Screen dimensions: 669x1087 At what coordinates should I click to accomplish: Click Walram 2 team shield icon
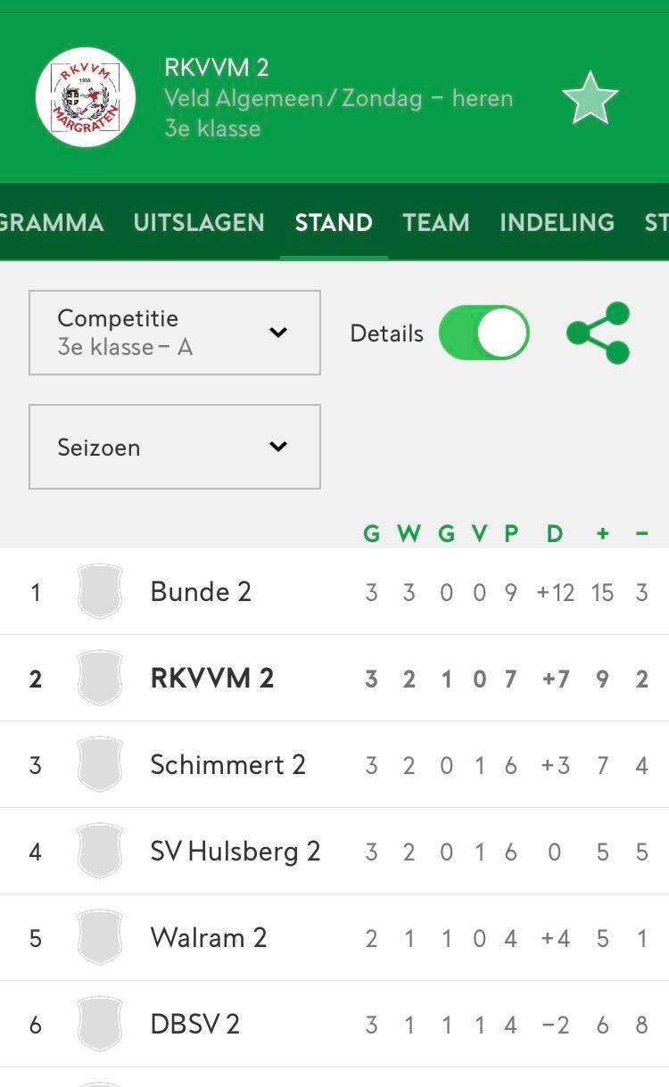click(x=100, y=937)
